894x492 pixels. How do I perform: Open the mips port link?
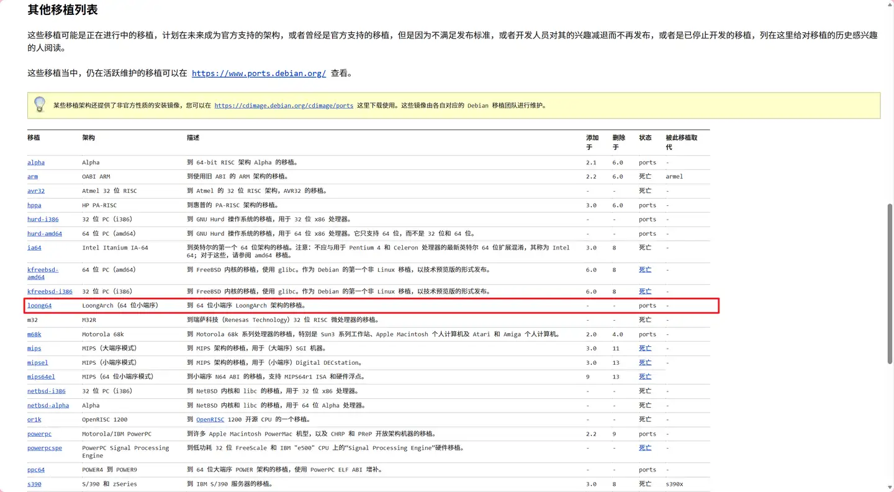[x=34, y=349]
